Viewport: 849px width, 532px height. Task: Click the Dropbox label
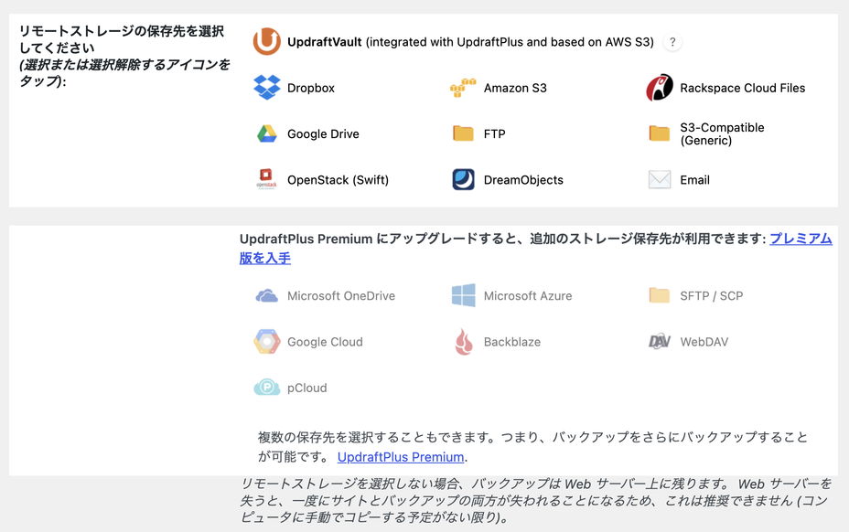coord(311,88)
